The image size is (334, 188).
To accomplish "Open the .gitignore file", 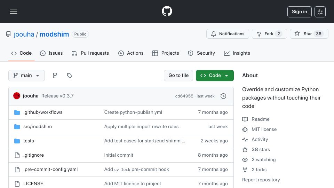I will click(33, 155).
